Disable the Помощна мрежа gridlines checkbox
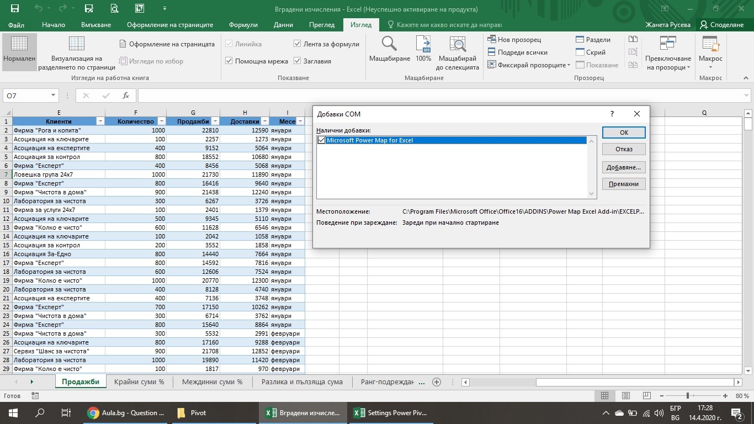The image size is (754, 424). (229, 61)
